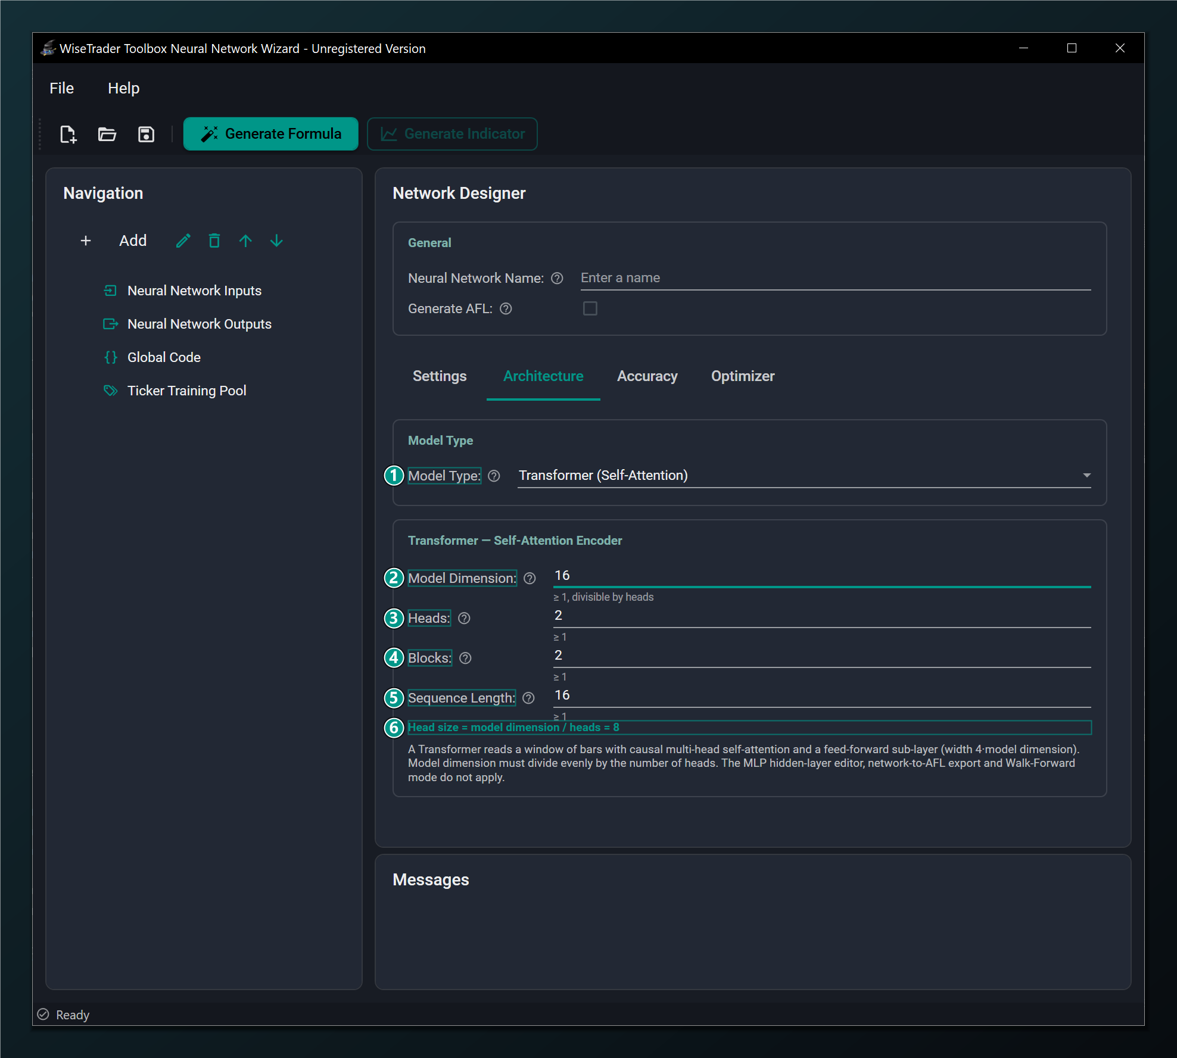The image size is (1177, 1058).
Task: Click the Ready status check icon
Action: point(43,1014)
